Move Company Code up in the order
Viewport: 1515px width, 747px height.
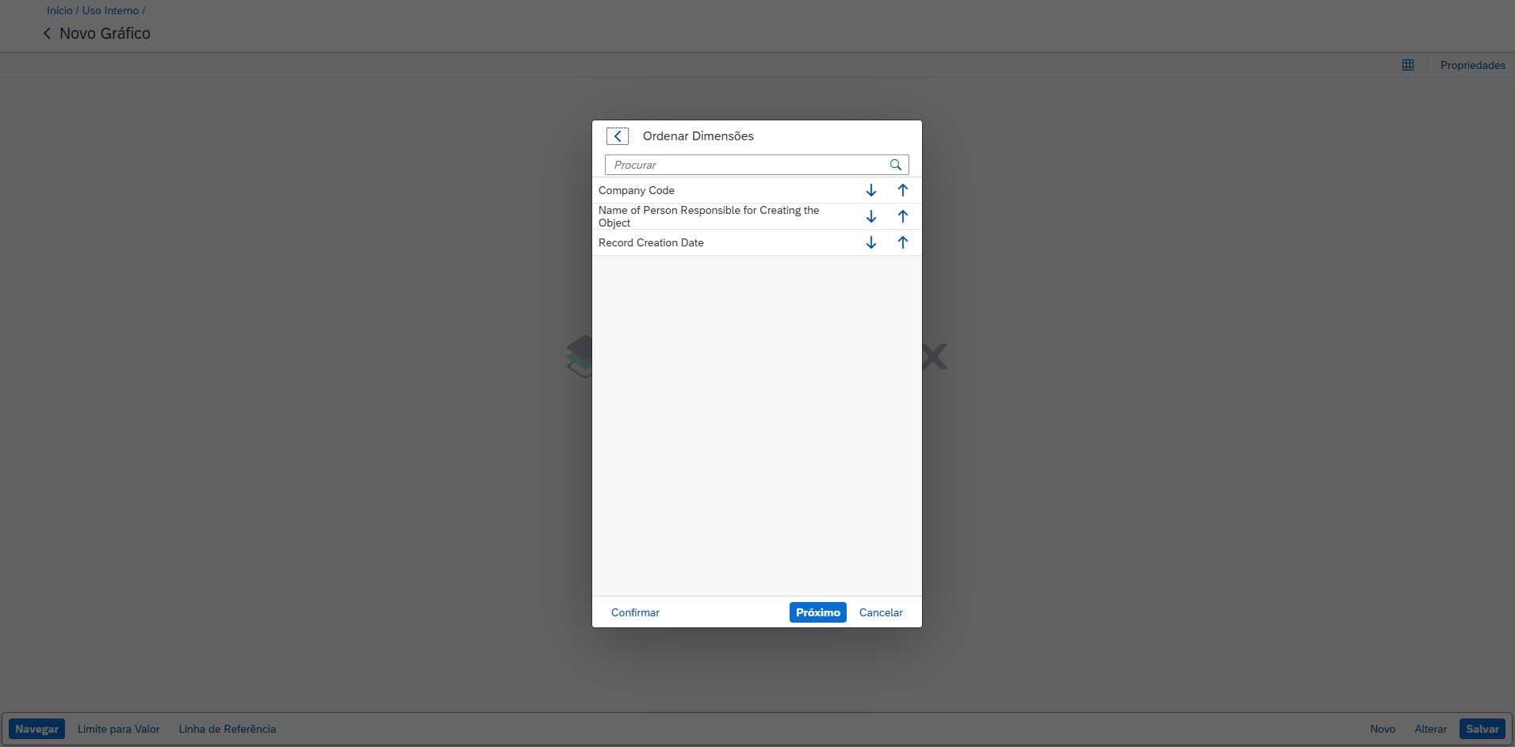click(902, 190)
